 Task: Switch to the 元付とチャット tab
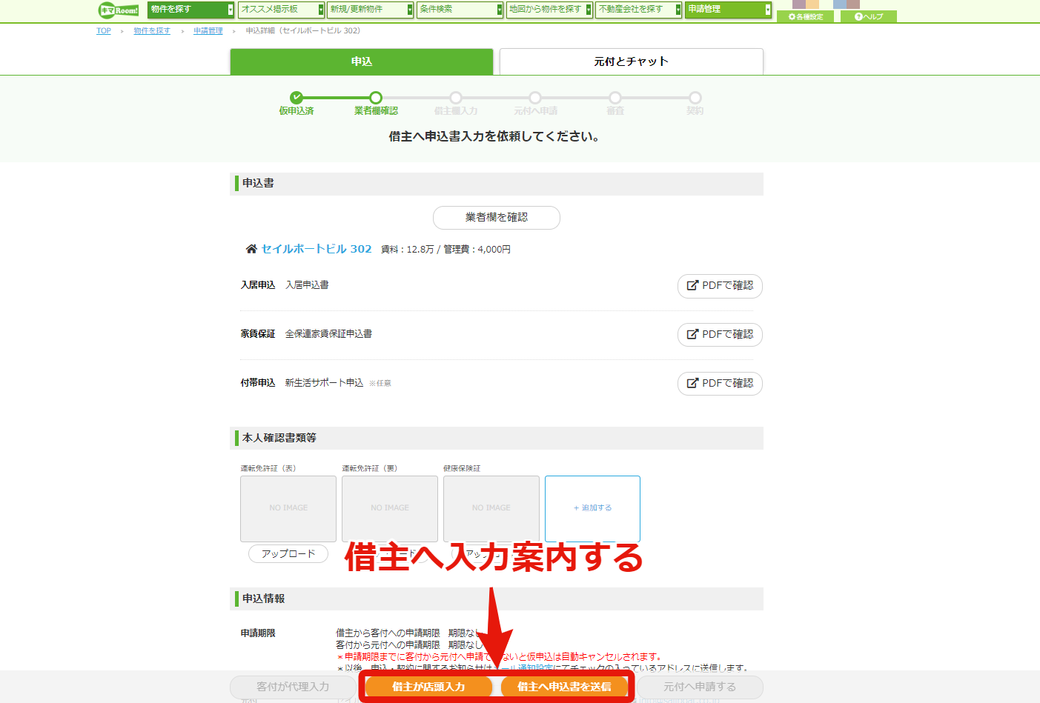(632, 61)
